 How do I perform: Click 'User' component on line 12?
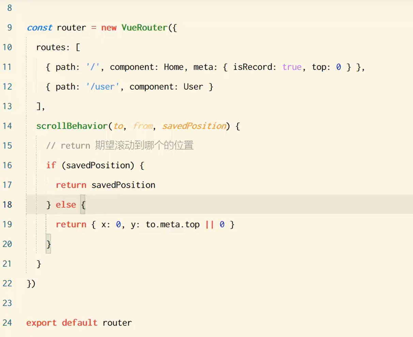click(x=193, y=87)
